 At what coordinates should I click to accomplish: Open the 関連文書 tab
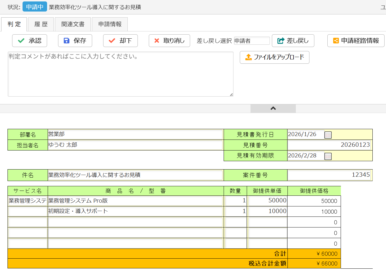click(73, 24)
